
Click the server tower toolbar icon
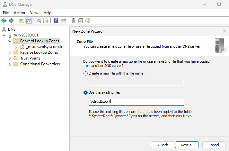[73, 21]
